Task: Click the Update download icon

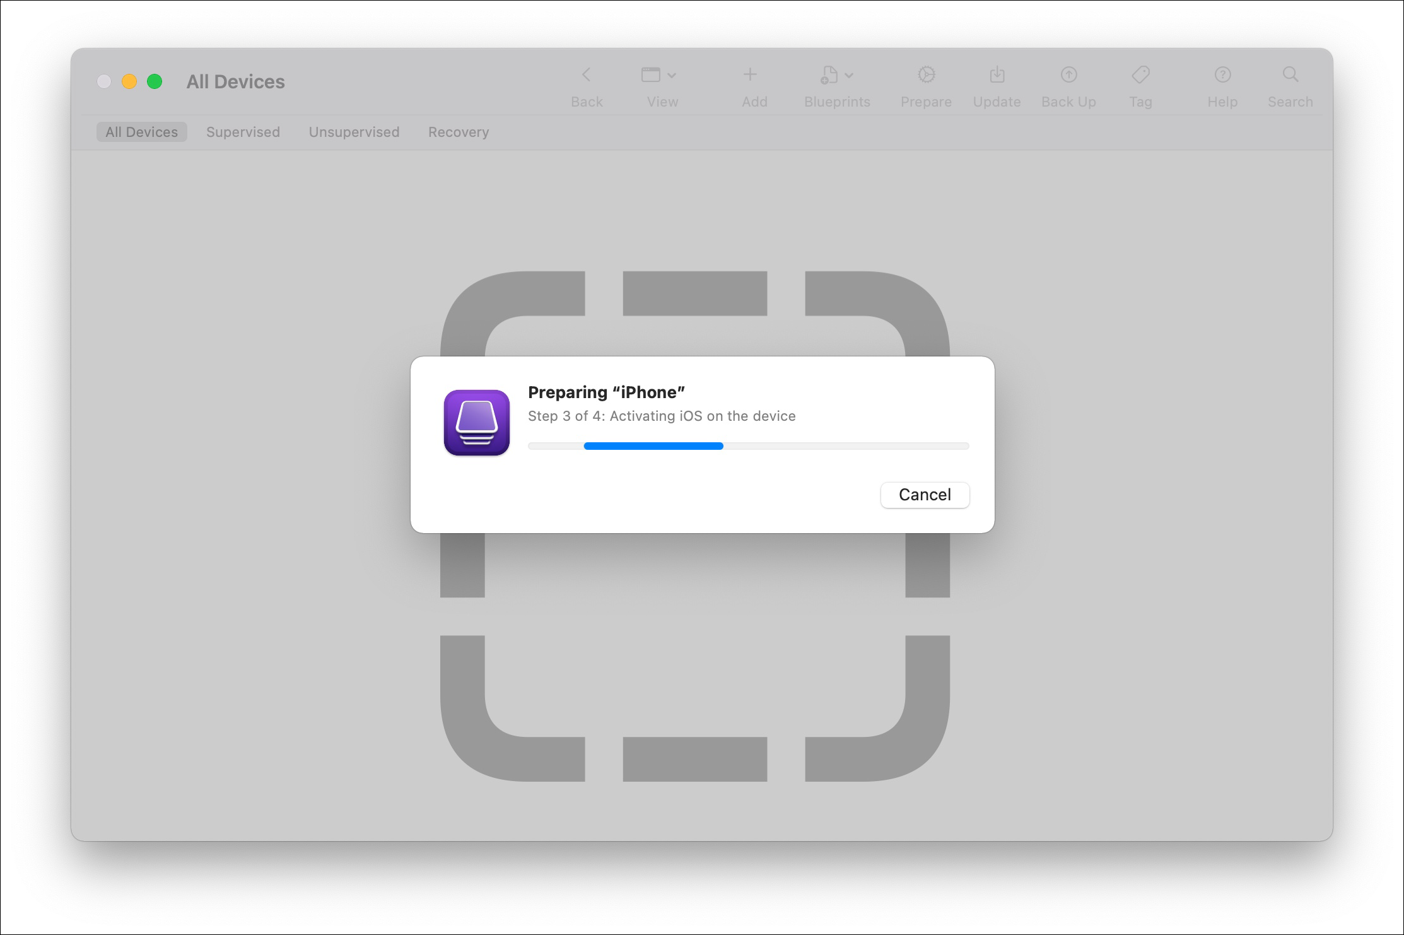Action: click(x=997, y=75)
